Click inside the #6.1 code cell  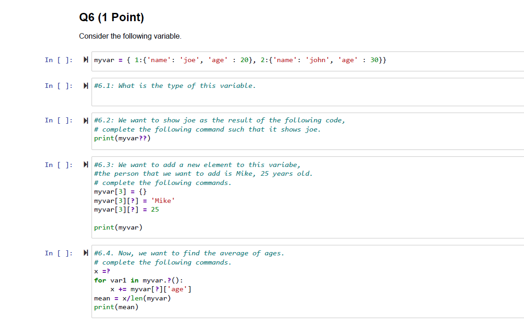[175, 86]
